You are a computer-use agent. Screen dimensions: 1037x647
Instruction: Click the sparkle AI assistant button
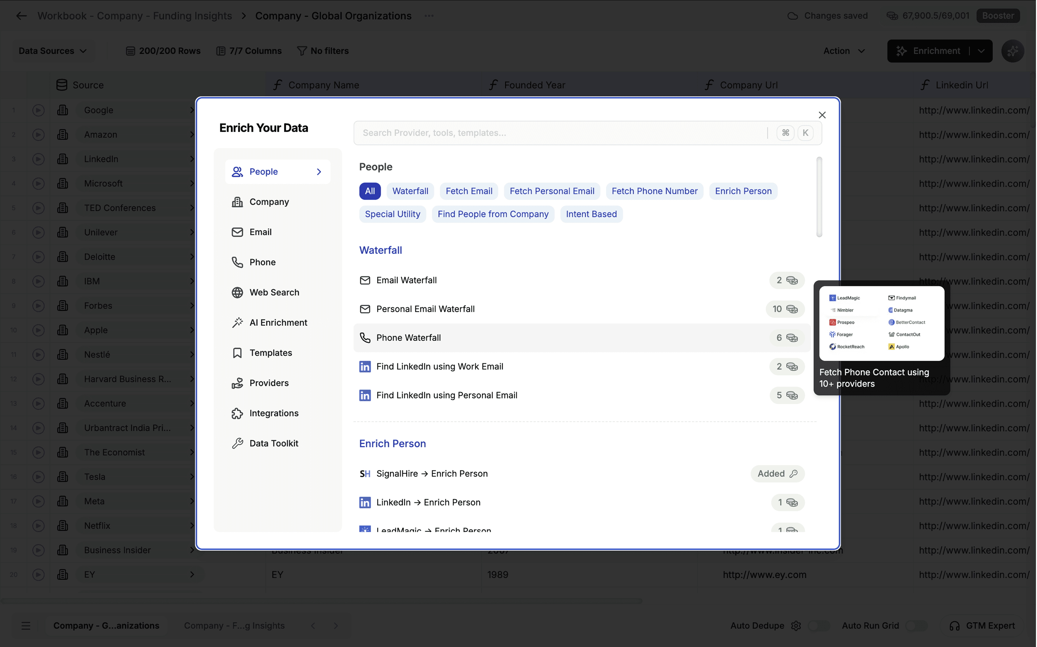point(1012,51)
